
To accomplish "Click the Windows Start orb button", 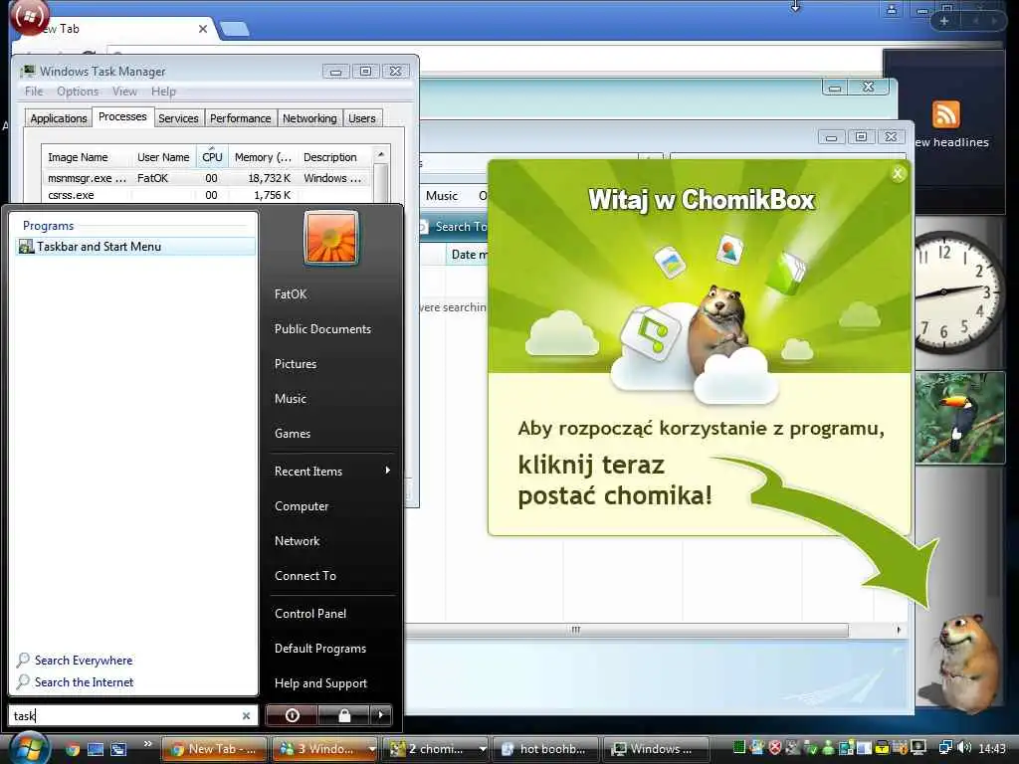I will 29,748.
